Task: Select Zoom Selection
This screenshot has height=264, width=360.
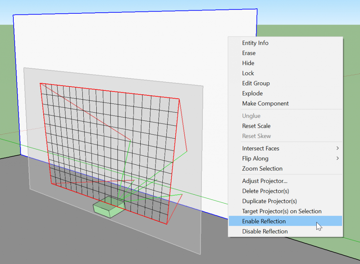Action: [285, 169]
